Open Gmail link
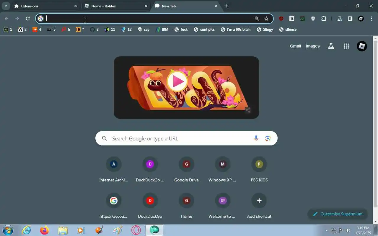The height and width of the screenshot is (236, 378). 295,46
